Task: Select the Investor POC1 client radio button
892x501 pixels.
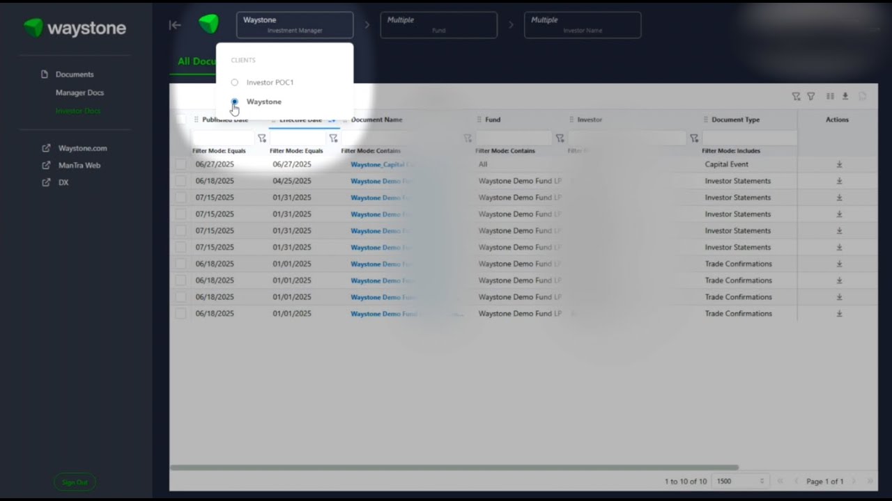Action: point(235,82)
